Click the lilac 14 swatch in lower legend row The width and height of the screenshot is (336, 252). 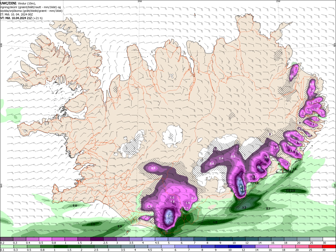tap(262, 246)
